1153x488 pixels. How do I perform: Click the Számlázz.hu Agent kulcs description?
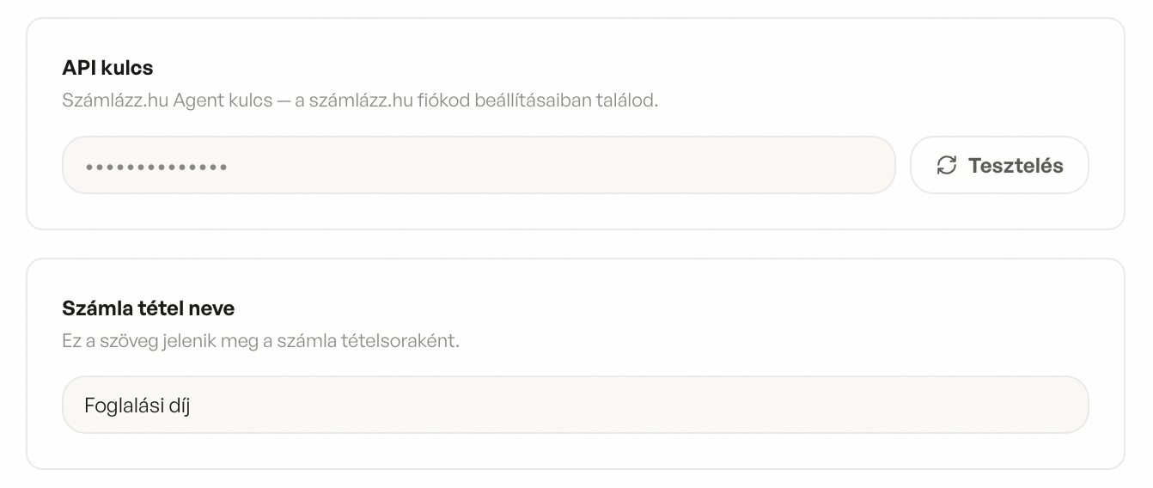tap(359, 101)
